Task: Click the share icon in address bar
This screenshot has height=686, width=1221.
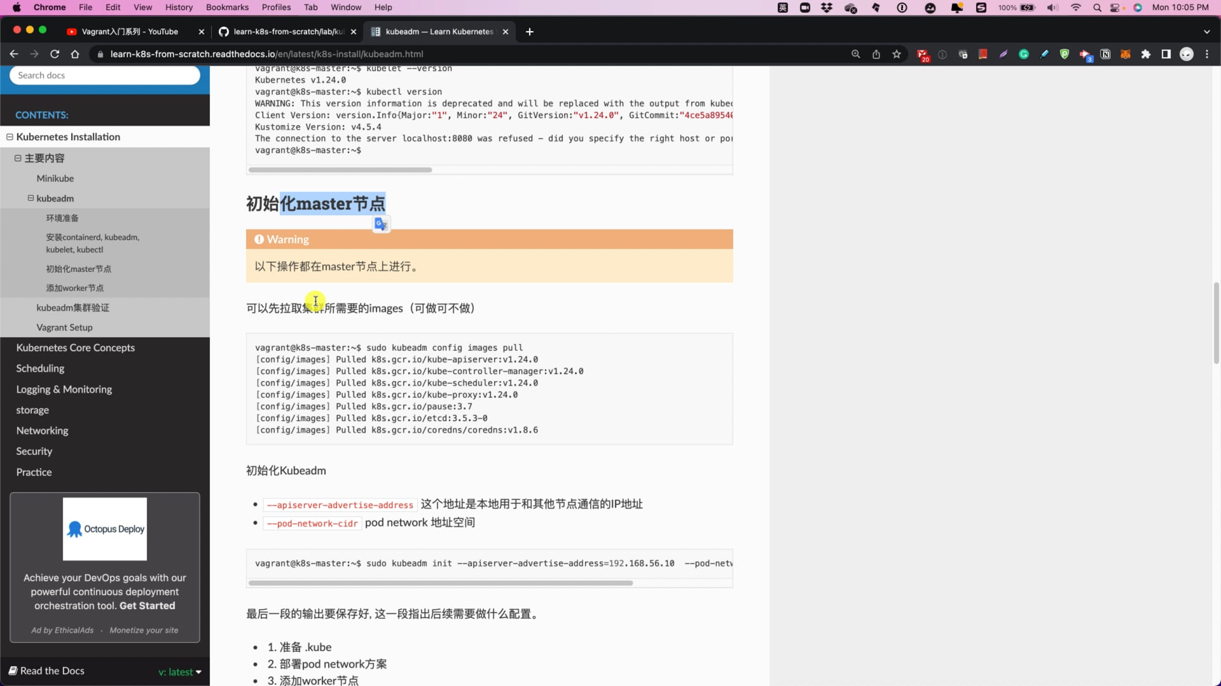Action: pyautogui.click(x=876, y=54)
